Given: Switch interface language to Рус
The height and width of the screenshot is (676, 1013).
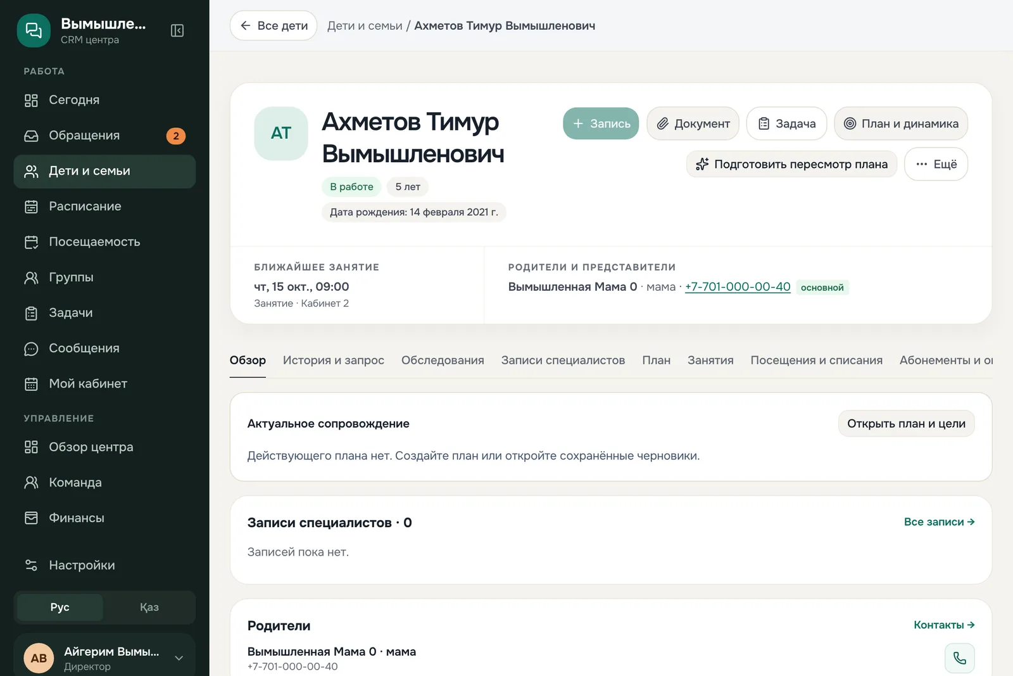Looking at the screenshot, I should (x=60, y=607).
